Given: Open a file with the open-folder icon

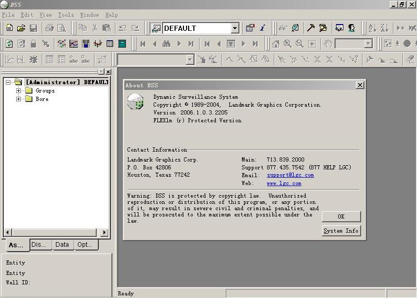Looking at the screenshot, I should 21,28.
